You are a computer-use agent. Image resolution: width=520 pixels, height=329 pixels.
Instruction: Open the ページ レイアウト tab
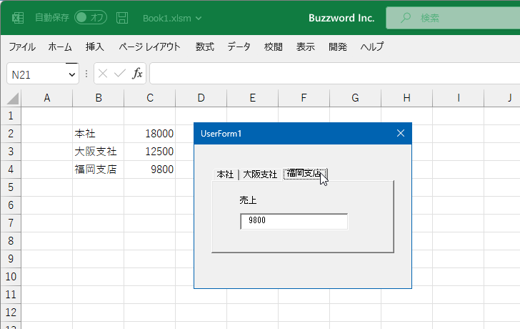pyautogui.click(x=149, y=46)
